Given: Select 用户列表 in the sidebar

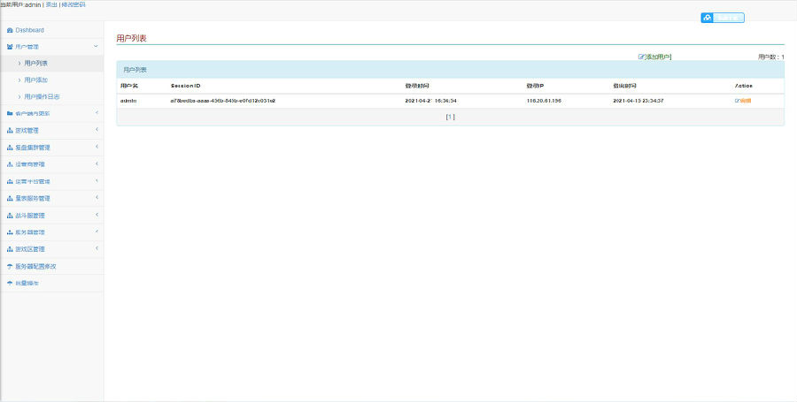Looking at the screenshot, I should (36, 63).
